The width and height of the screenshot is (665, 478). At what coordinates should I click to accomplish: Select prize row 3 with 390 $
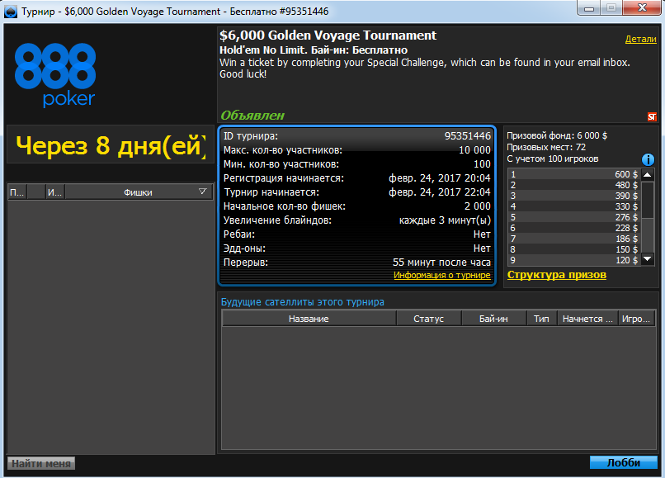pyautogui.click(x=574, y=196)
